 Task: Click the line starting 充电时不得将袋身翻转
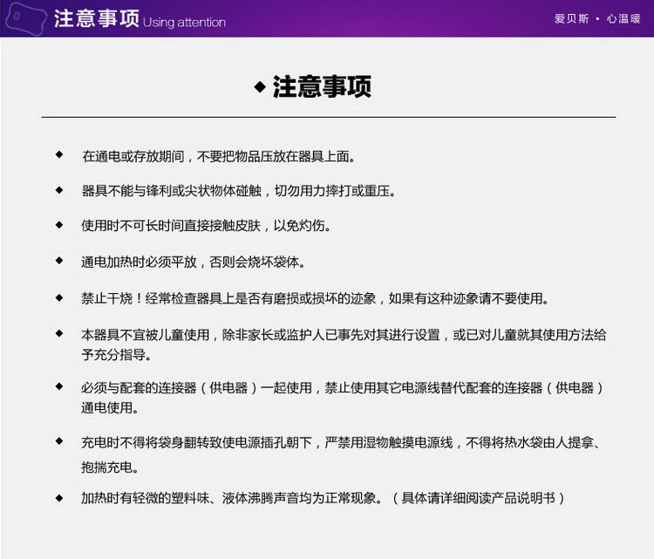[x=342, y=442]
